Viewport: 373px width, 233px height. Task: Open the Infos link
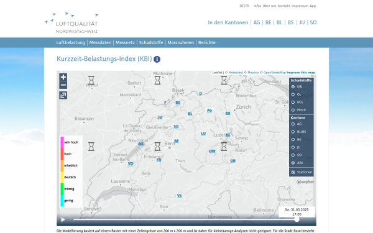coord(257,6)
